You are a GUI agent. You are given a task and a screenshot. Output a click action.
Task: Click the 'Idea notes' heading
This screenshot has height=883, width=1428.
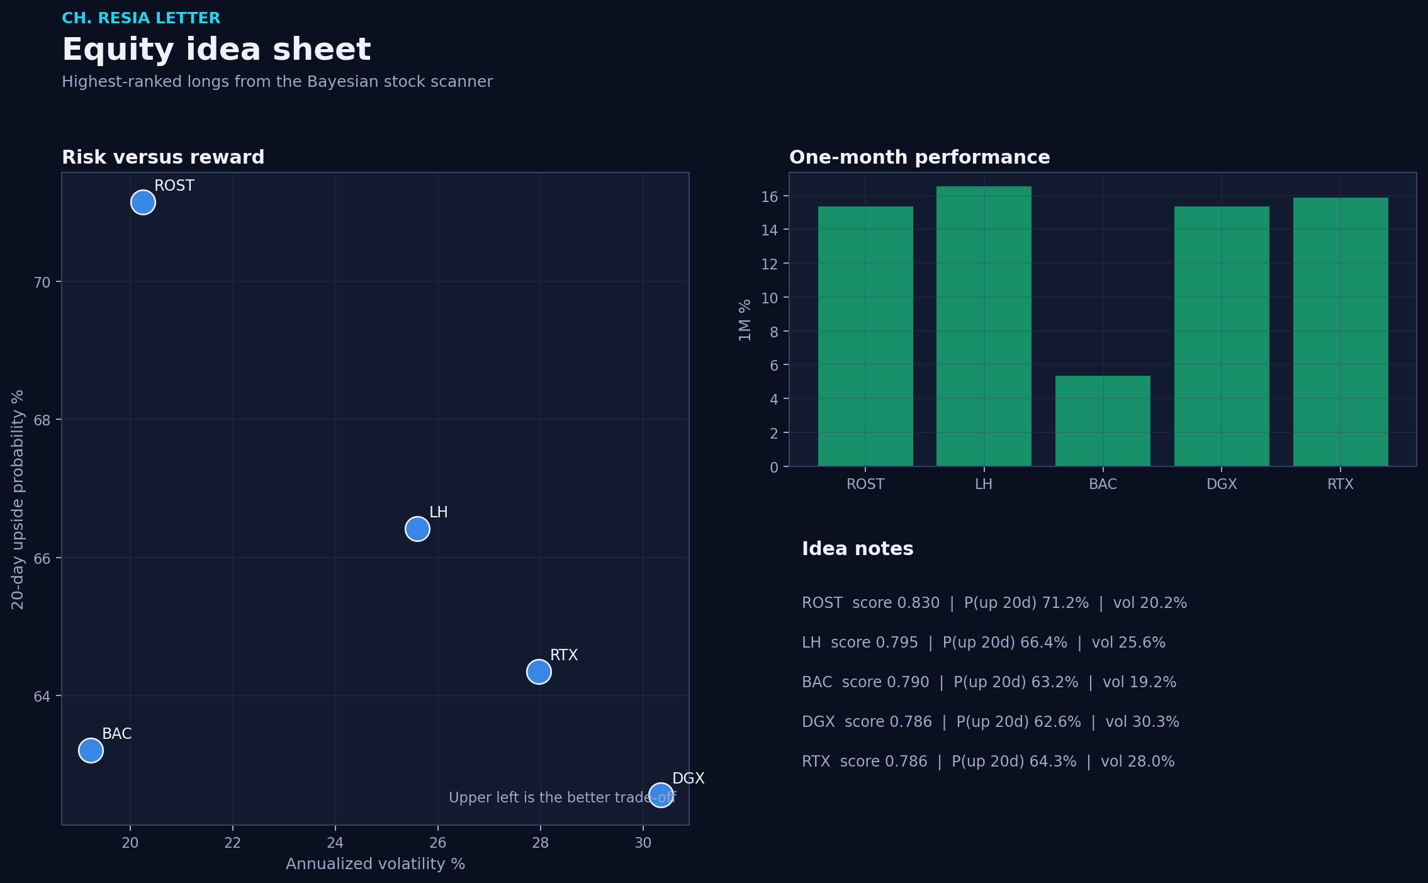pos(857,549)
